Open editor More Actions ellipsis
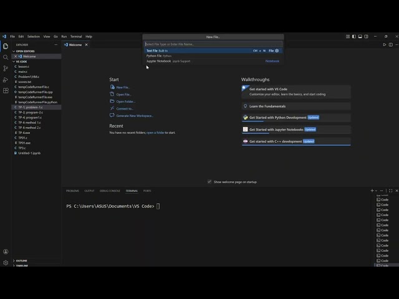Screen dimensions: 399x299 point(397,45)
